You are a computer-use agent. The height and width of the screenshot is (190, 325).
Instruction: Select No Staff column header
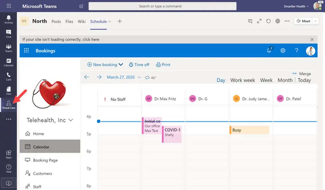pyautogui.click(x=119, y=99)
